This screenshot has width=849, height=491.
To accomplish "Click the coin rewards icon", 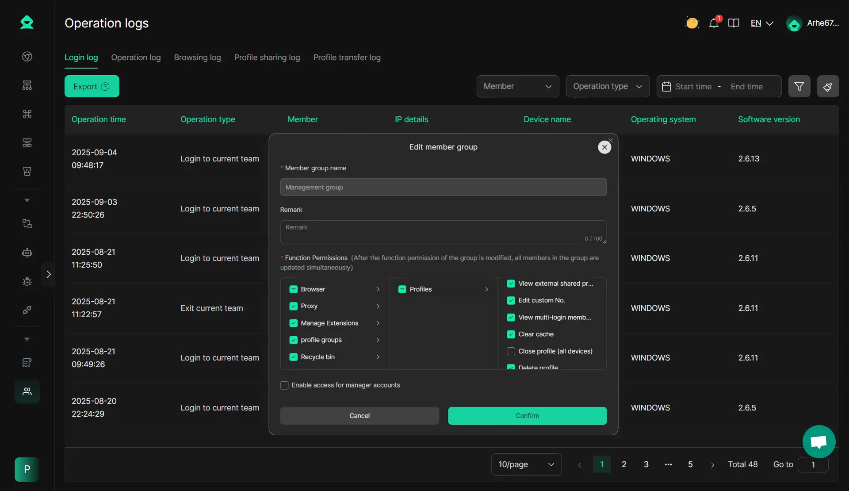I will [692, 23].
